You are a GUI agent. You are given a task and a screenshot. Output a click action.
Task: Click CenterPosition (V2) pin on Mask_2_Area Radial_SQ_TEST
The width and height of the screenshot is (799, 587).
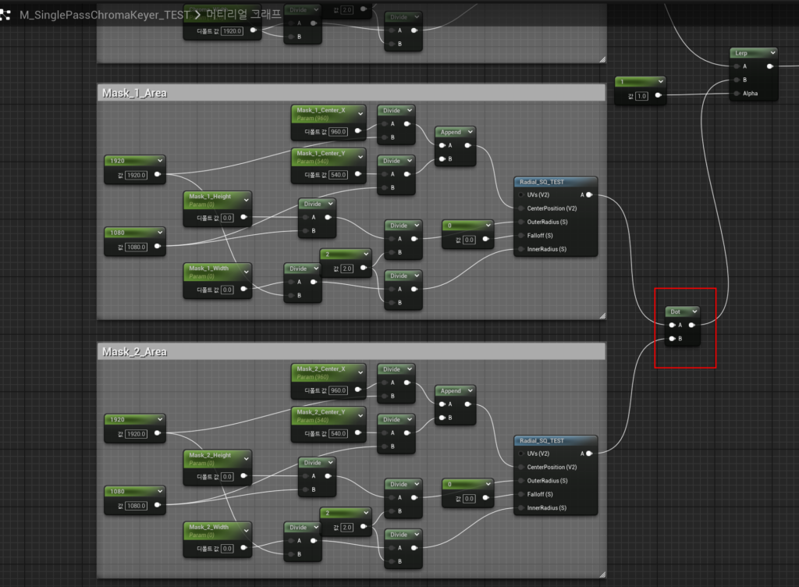coord(520,468)
